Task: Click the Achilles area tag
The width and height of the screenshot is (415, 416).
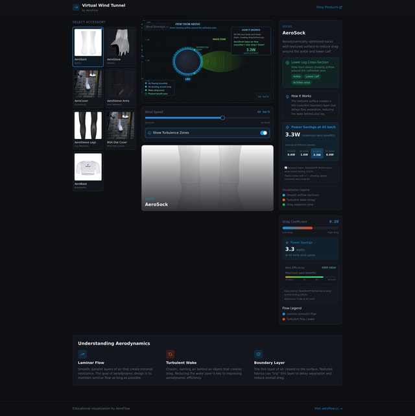Action: pyautogui.click(x=302, y=82)
